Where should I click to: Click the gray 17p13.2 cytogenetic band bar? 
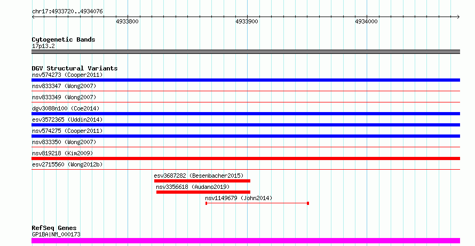click(246, 52)
